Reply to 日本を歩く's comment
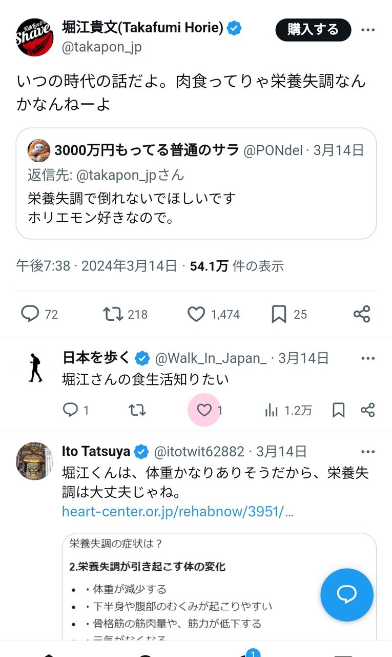Image resolution: width=392 pixels, height=657 pixels. [70, 410]
